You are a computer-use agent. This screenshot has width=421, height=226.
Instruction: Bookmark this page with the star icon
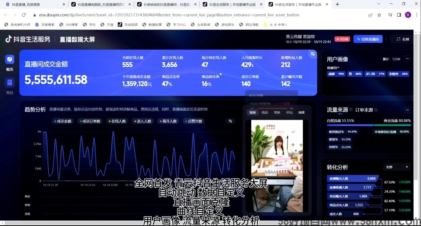(379, 15)
